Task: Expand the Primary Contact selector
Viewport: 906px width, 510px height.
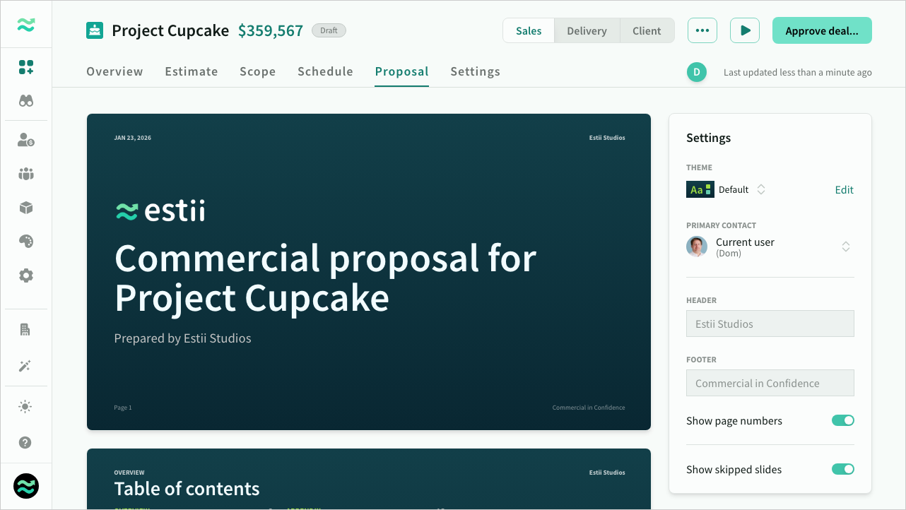Action: [845, 247]
